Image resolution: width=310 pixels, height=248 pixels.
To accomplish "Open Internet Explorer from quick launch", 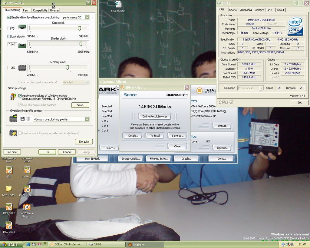I will click(x=28, y=244).
